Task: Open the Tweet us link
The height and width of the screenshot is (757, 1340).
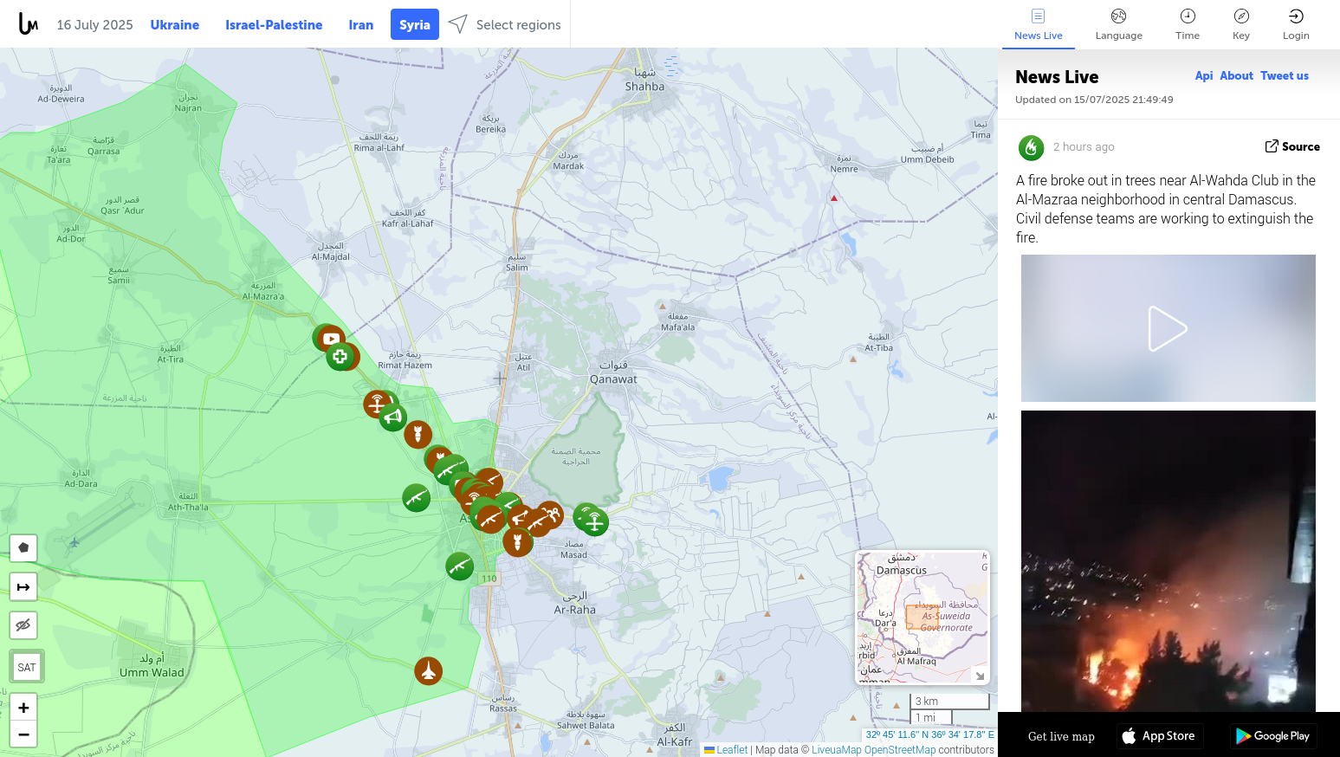Action: click(1285, 75)
